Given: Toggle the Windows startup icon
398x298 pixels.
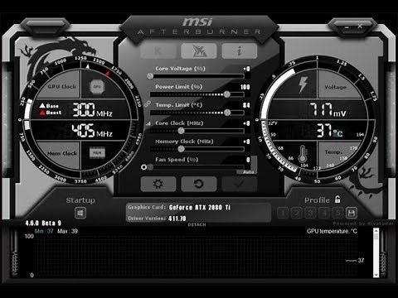Looking at the screenshot, I should (80, 213).
